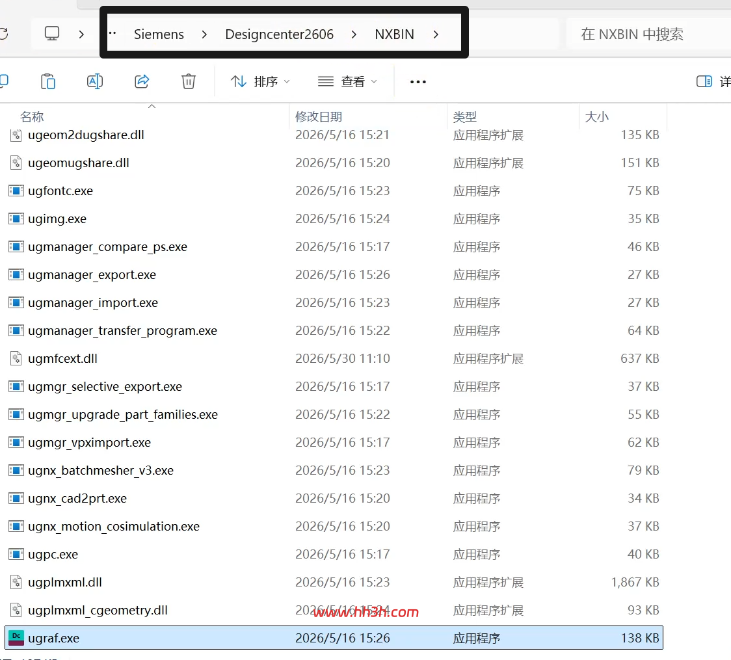Click 应用程序 type cell of ugraf.exe
Viewport: 731px width, 660px height.
(x=477, y=638)
